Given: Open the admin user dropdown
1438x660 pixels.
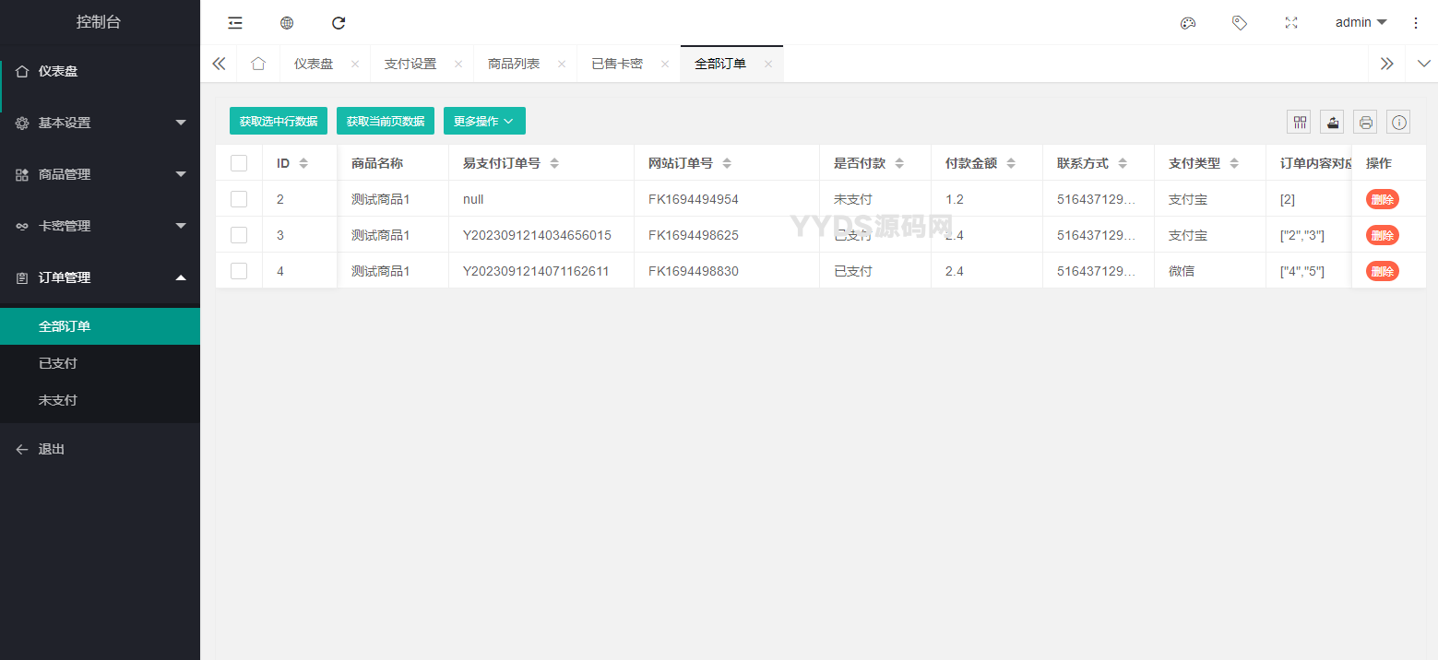Looking at the screenshot, I should click(x=1361, y=23).
